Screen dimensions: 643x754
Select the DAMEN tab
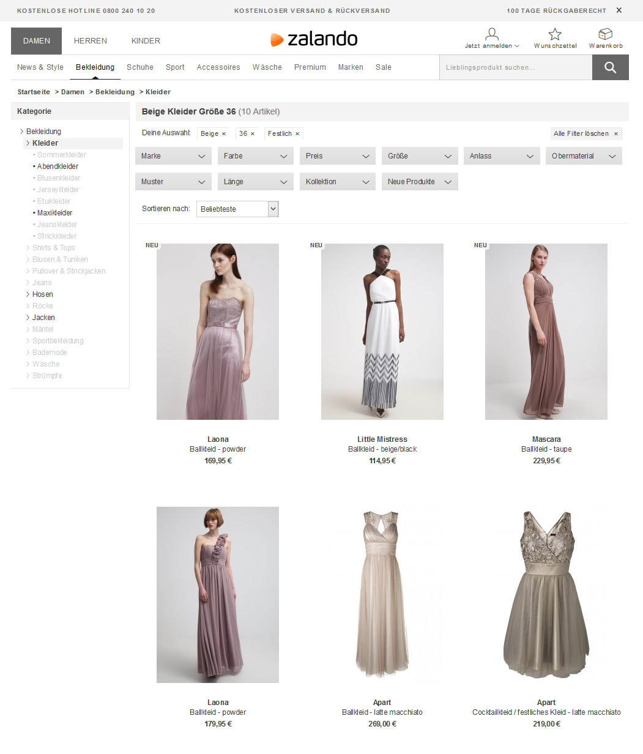click(37, 41)
